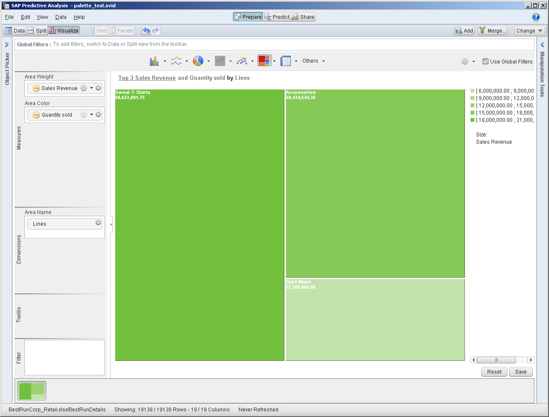Open the Others chart dropdown
549x417 pixels.
[314, 61]
